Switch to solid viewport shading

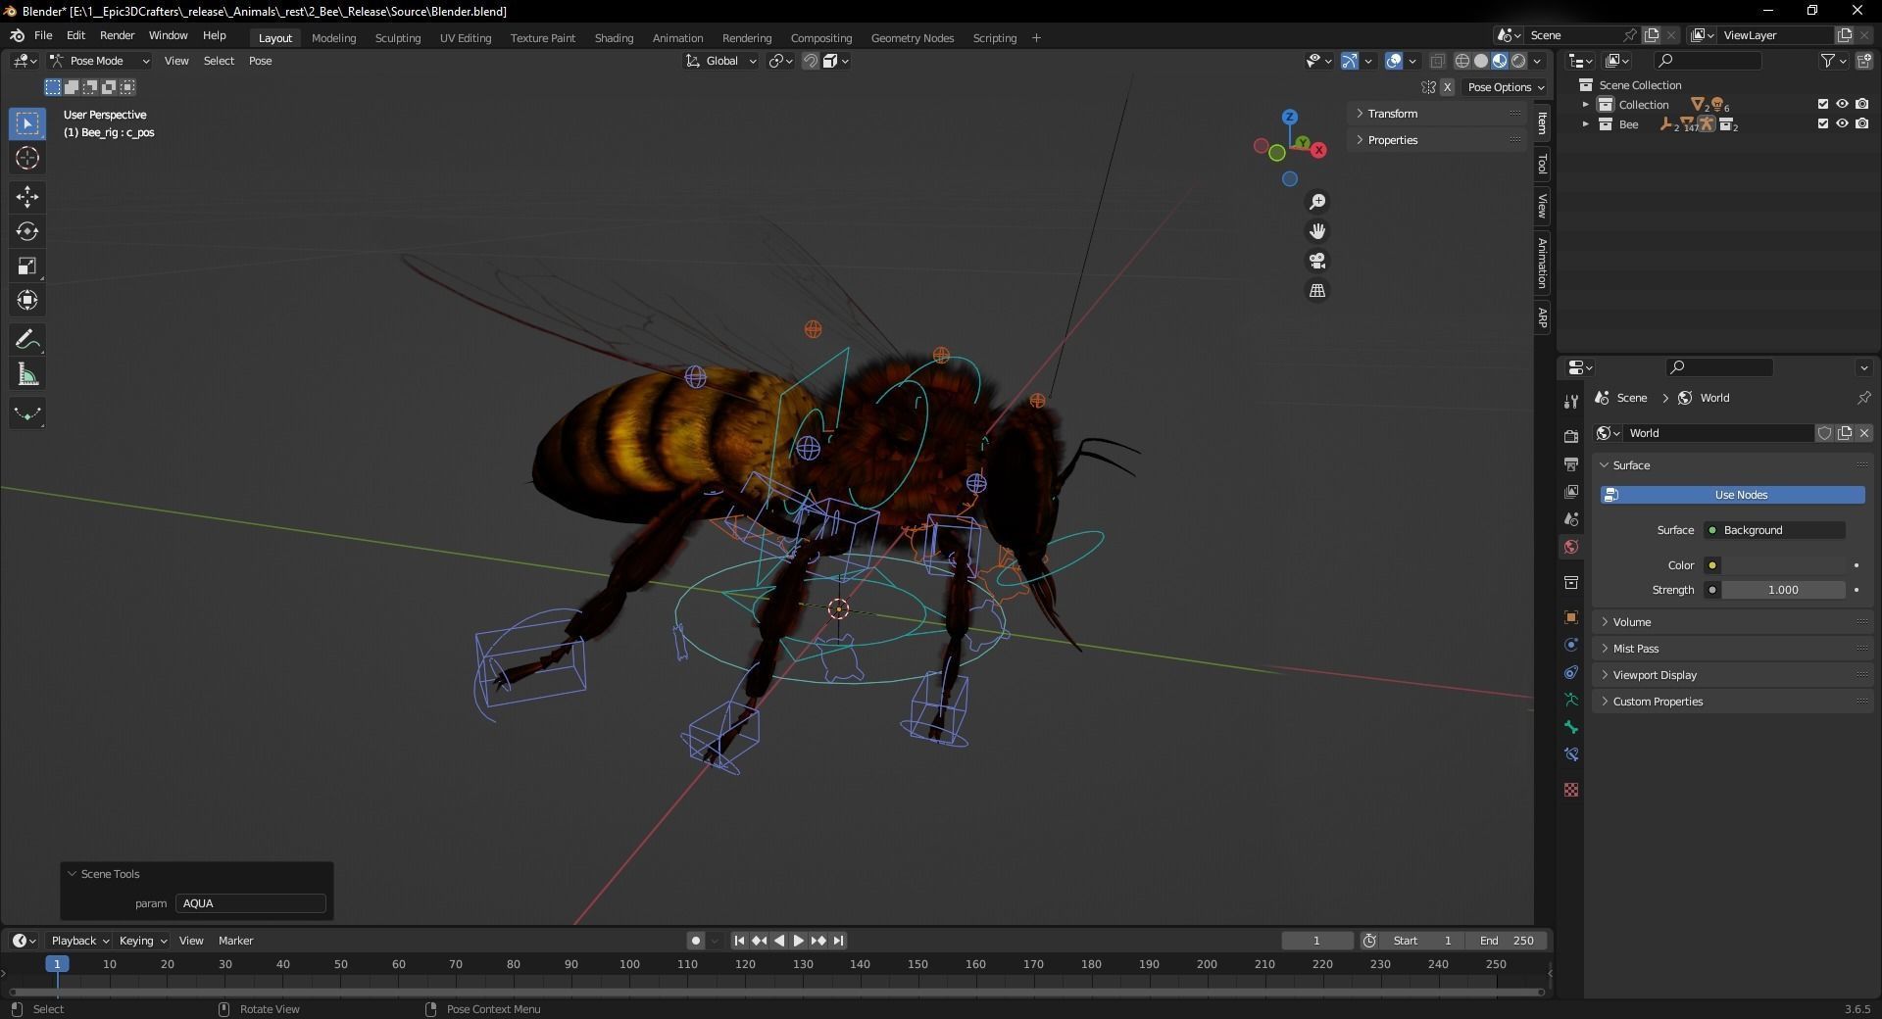[1481, 61]
